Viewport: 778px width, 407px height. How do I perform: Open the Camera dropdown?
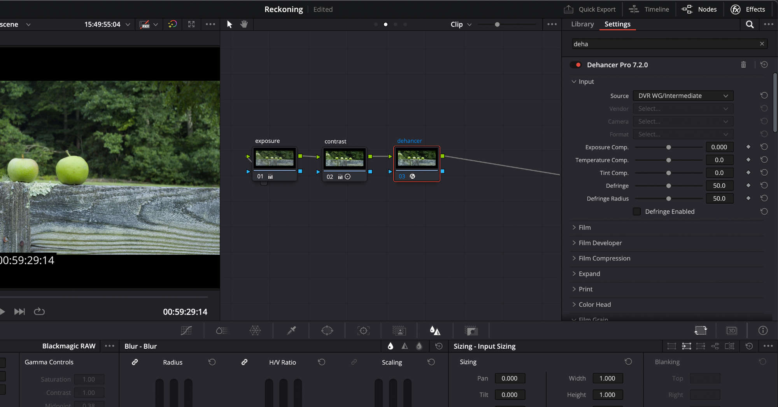click(683, 121)
